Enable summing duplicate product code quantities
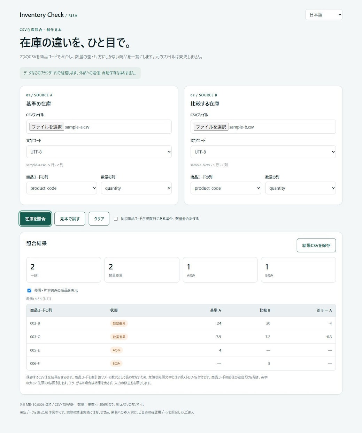This screenshot has width=362, height=433. (116, 219)
